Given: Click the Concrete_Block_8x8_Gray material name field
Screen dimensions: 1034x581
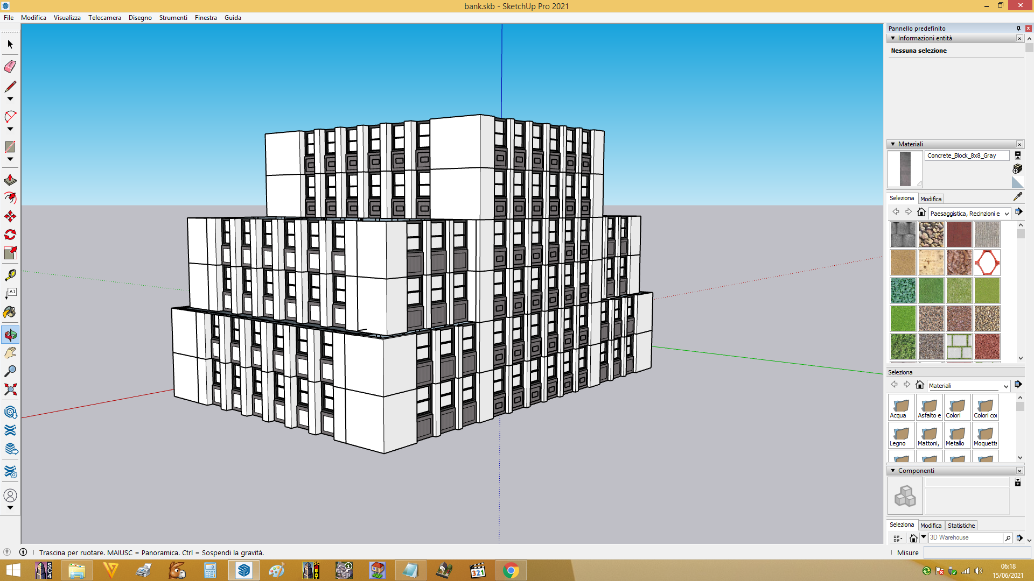Looking at the screenshot, I should pyautogui.click(x=967, y=155).
